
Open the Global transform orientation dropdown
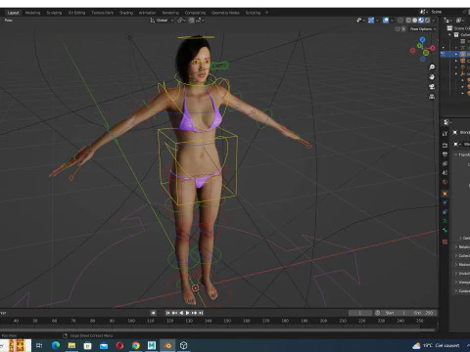point(162,21)
